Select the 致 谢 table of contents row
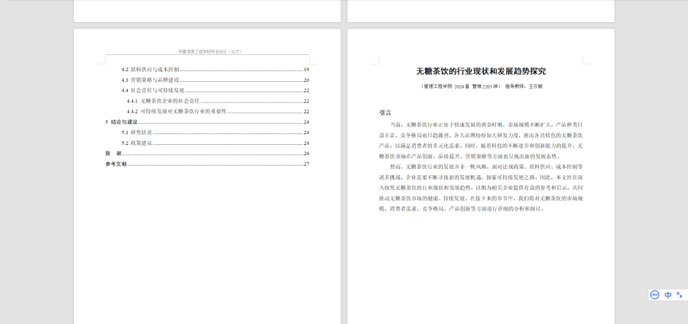Viewport: 688px width, 324px height. click(208, 154)
